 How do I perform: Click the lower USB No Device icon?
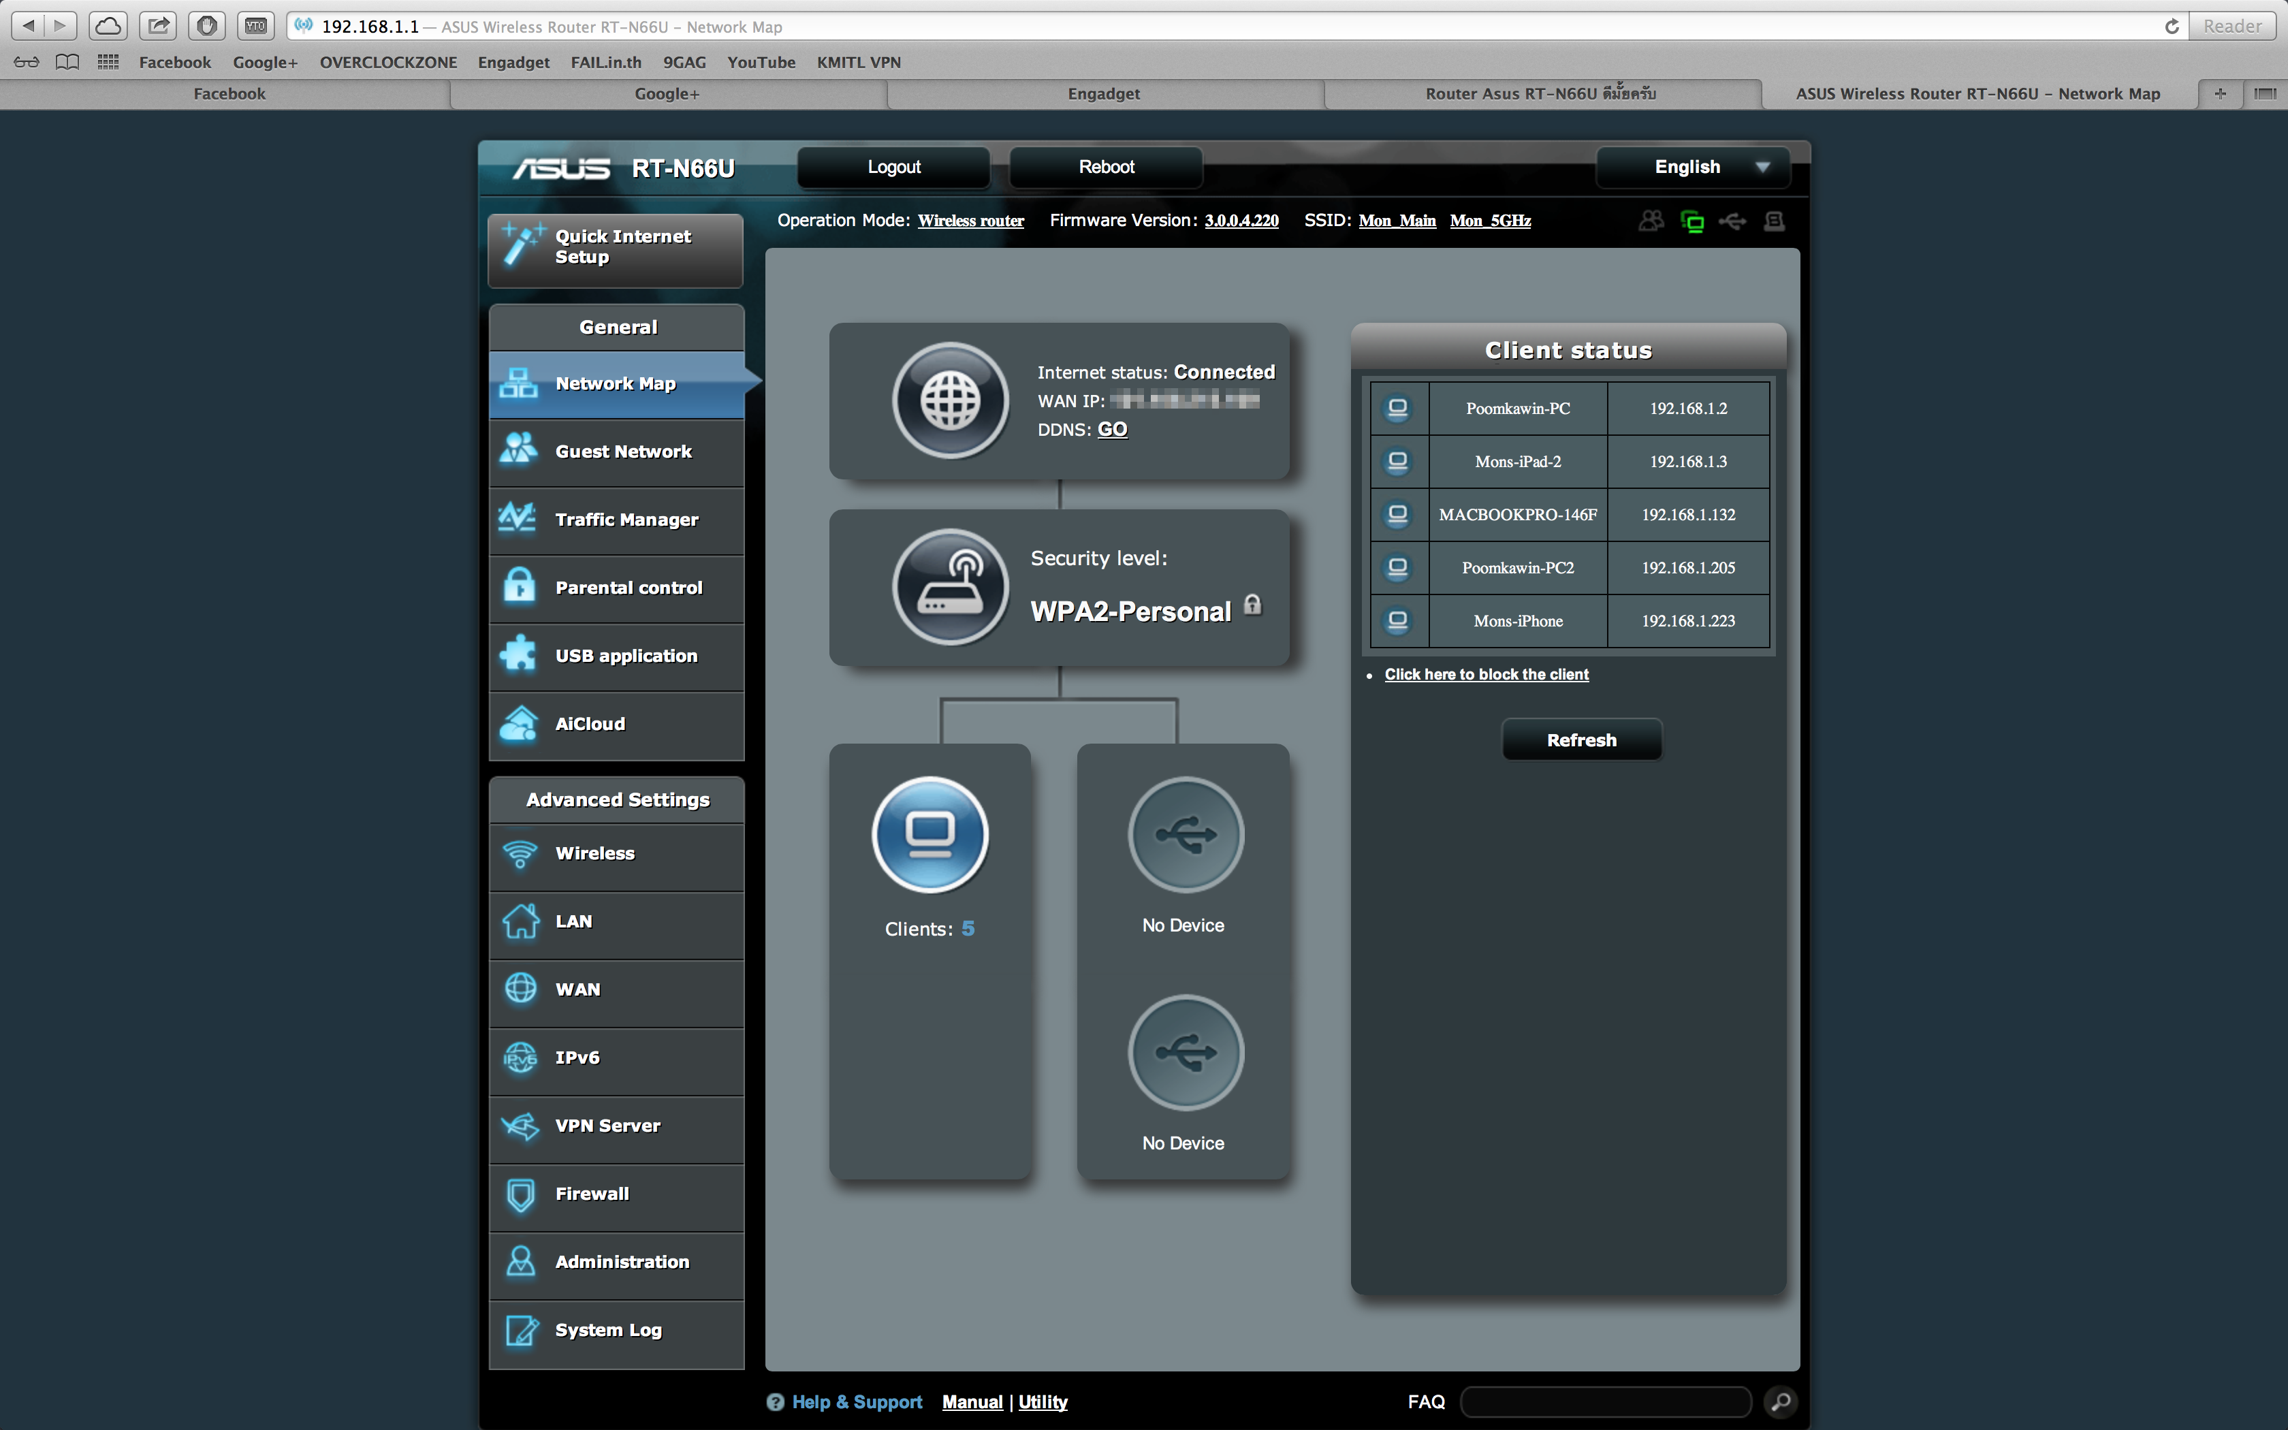(1185, 1051)
